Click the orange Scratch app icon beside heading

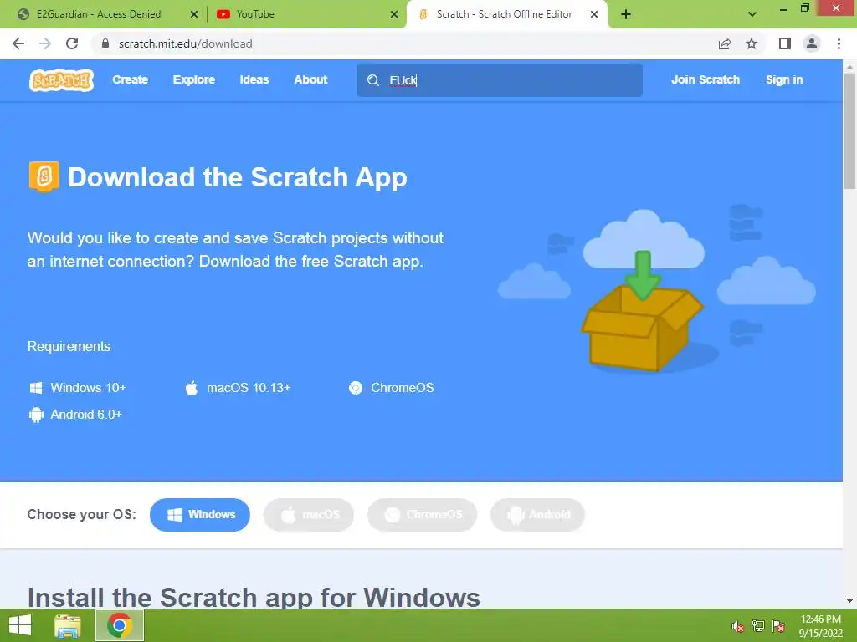pyautogui.click(x=44, y=176)
